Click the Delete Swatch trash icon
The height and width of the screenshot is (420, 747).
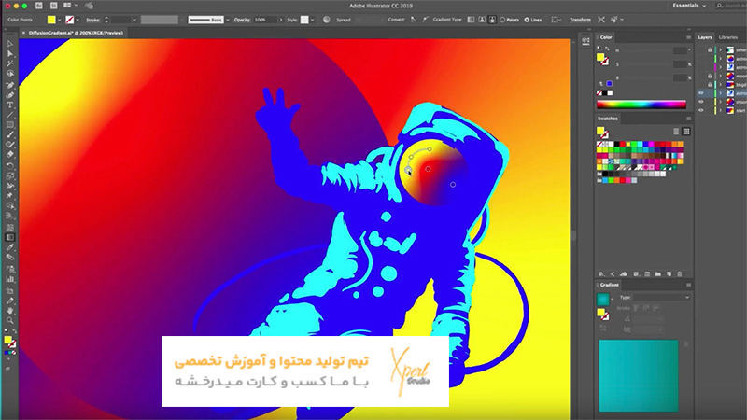(x=680, y=274)
